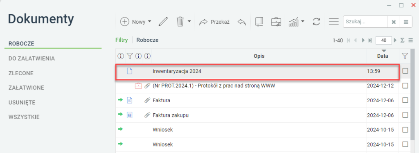Go to previous page arrow
The image size is (419, 153).
(356, 40)
